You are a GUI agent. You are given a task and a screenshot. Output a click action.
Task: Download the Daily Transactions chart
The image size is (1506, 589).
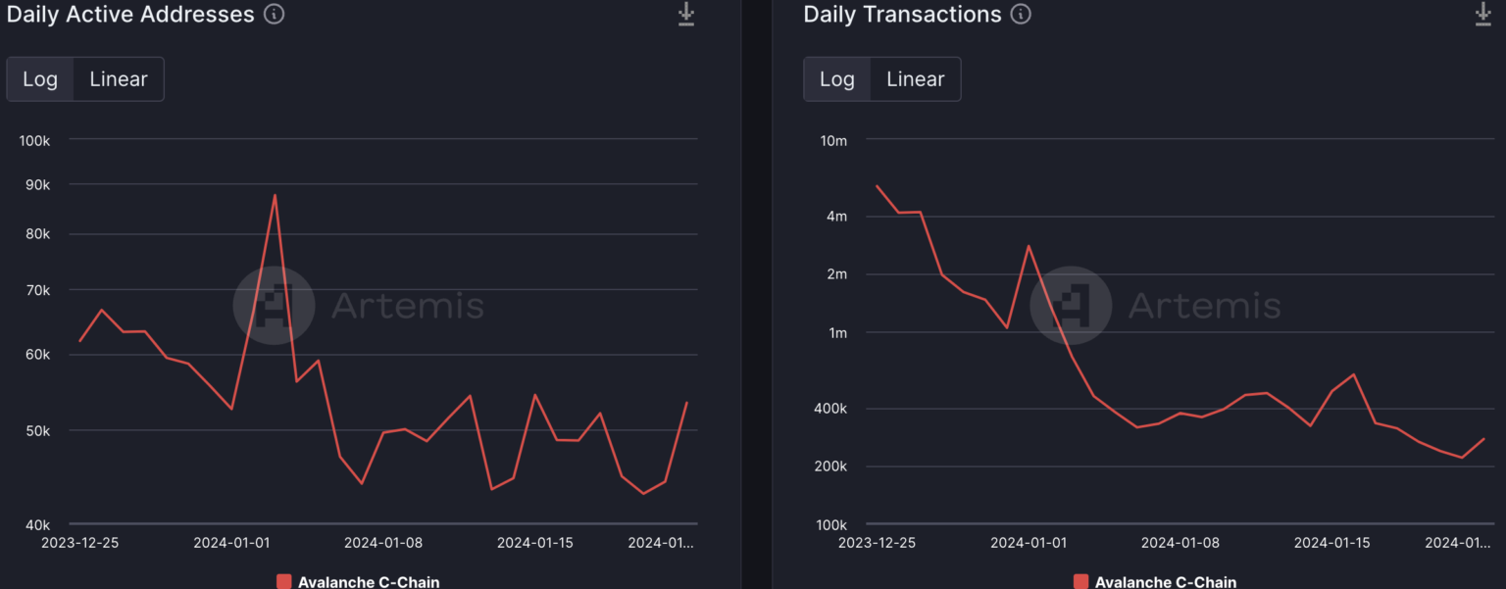click(x=1483, y=15)
